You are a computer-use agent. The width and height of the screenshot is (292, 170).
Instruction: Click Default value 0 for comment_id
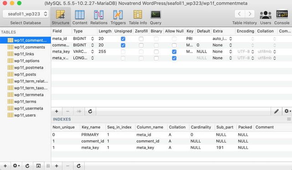[198, 45]
